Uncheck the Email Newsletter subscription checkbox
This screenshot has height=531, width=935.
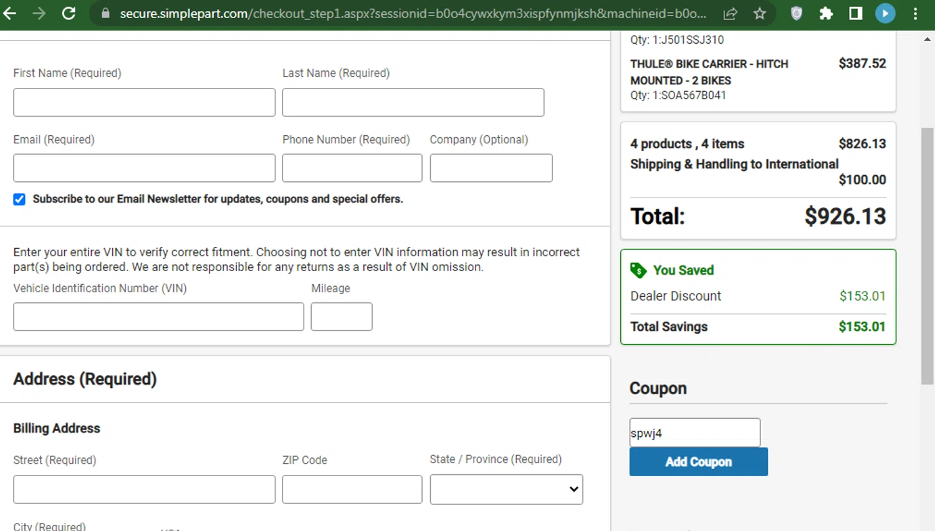tap(19, 199)
